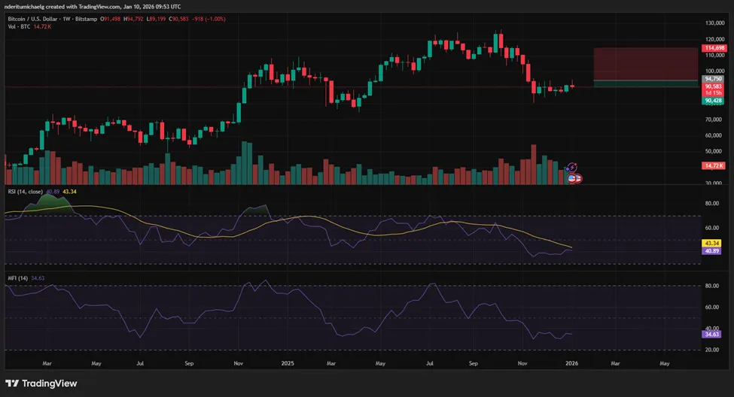Click the change value −918 (−1.00%)
734x397 pixels.
209,19
